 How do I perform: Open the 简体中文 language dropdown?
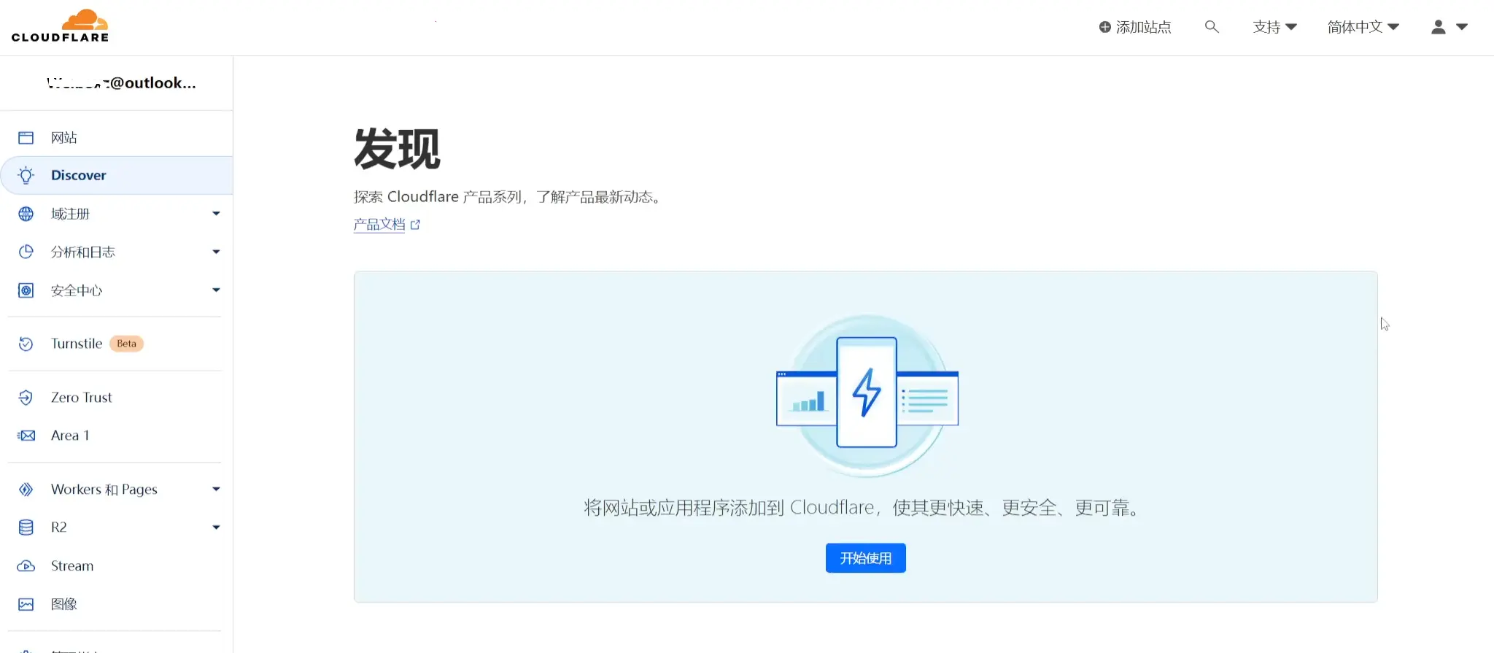tap(1363, 27)
